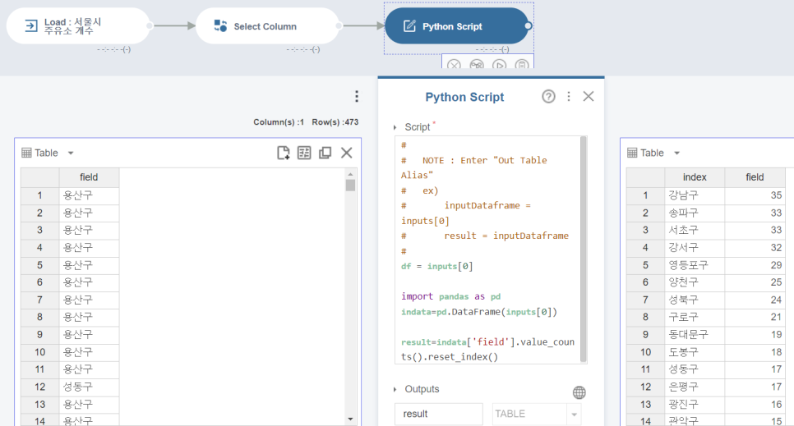Click the left table grid icon

(27, 153)
